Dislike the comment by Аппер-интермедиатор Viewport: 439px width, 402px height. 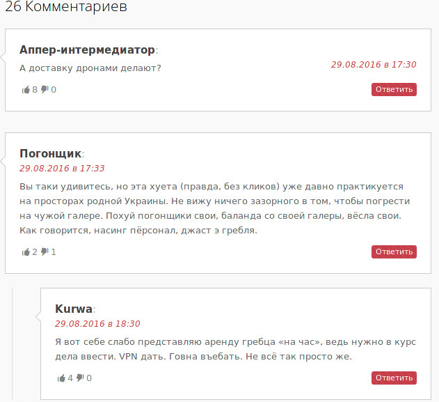click(45, 89)
